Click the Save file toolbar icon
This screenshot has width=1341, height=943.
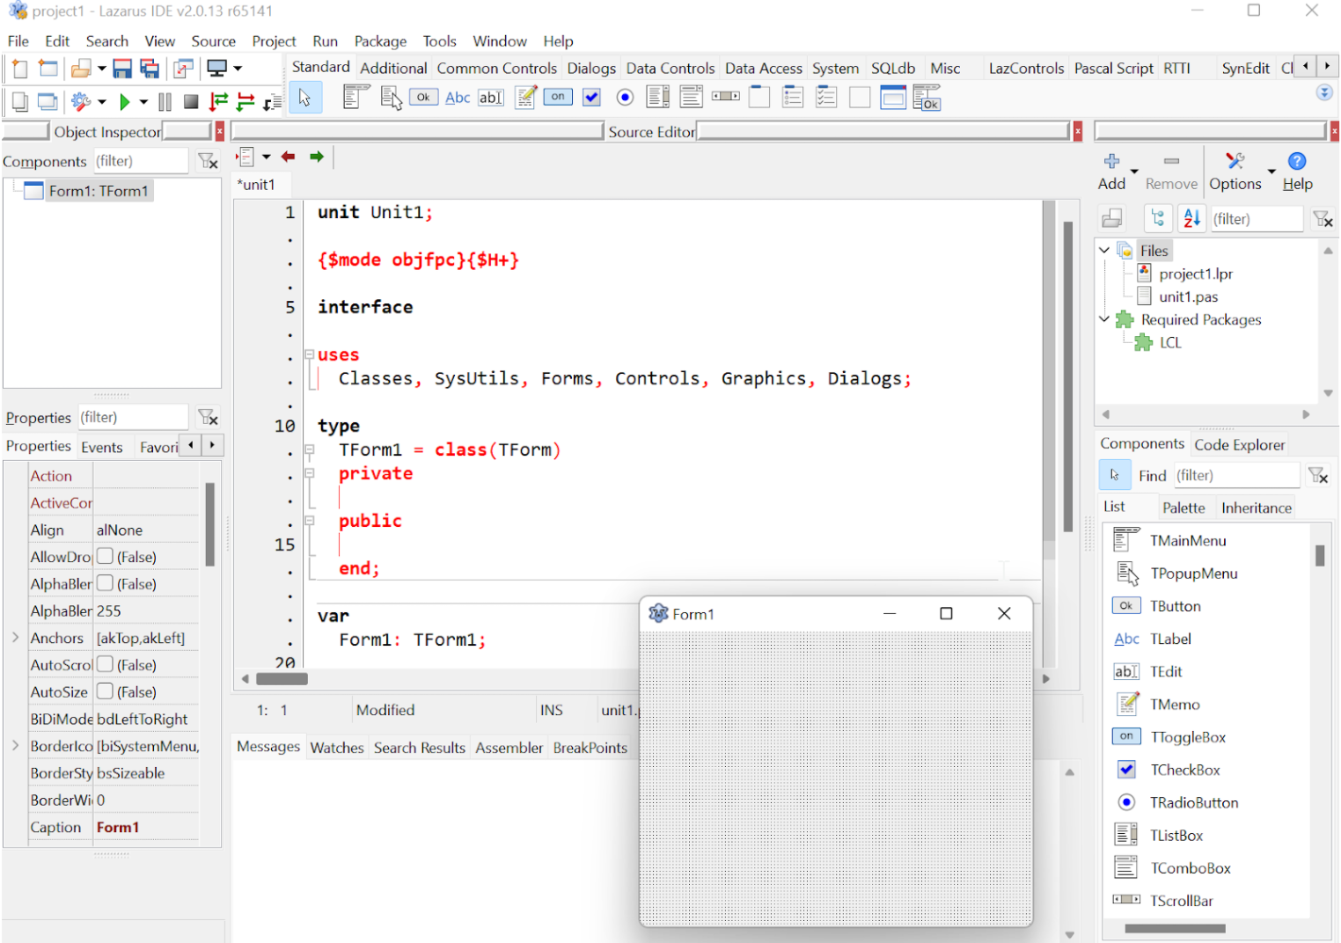coord(122,68)
